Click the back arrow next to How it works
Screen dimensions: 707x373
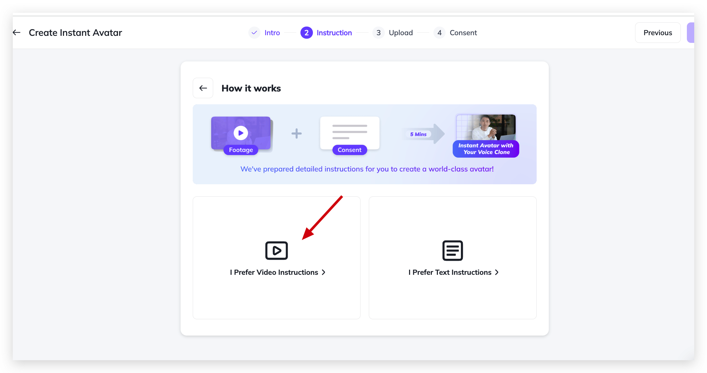pyautogui.click(x=203, y=88)
